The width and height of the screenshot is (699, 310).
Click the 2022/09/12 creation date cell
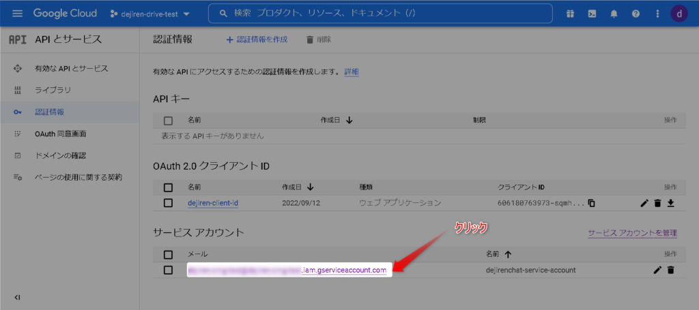click(x=301, y=203)
